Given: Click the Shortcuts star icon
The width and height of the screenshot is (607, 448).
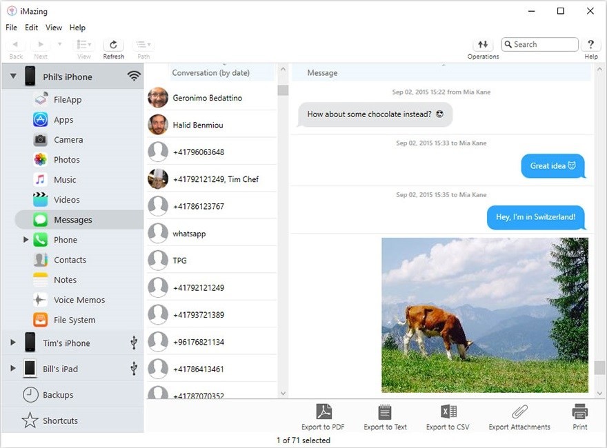Looking at the screenshot, I should pyautogui.click(x=30, y=420).
